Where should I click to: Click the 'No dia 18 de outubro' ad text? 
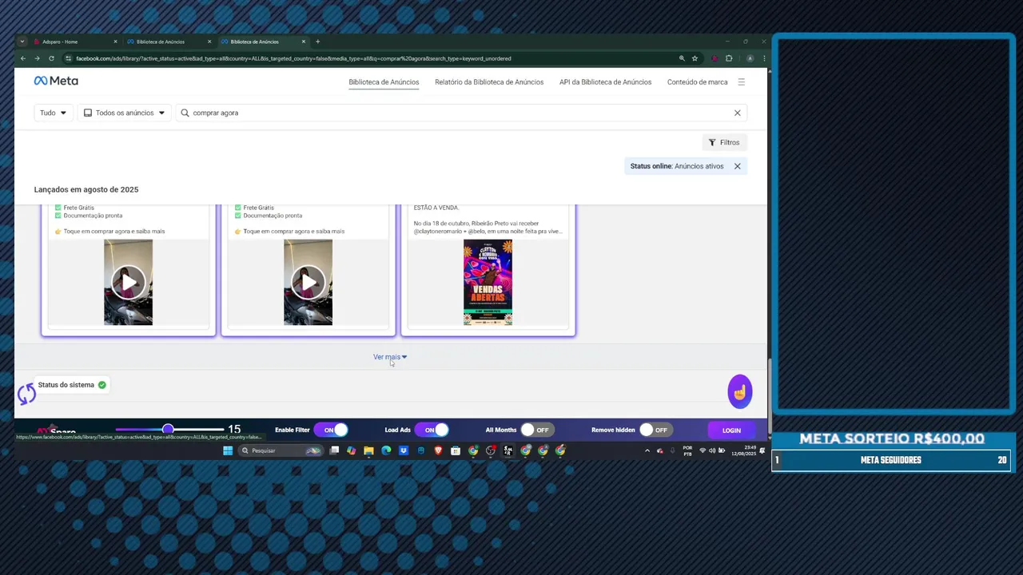pos(488,228)
